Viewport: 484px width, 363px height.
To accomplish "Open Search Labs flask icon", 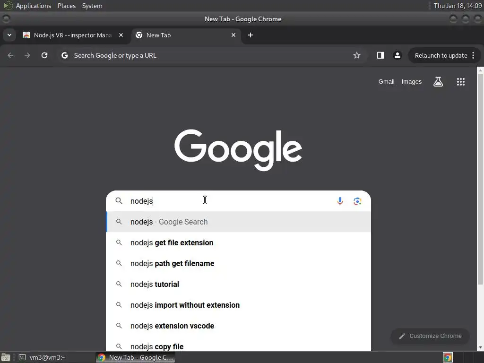I will tap(438, 82).
